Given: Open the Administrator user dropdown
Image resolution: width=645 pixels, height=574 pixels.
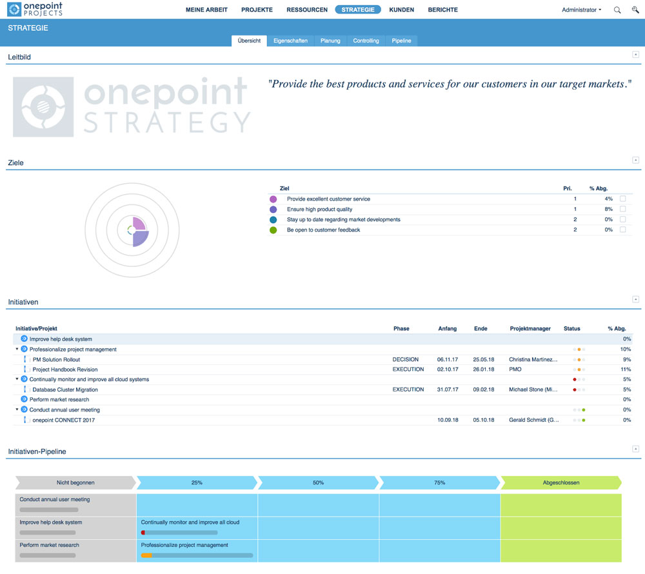Looking at the screenshot, I should pyautogui.click(x=581, y=10).
